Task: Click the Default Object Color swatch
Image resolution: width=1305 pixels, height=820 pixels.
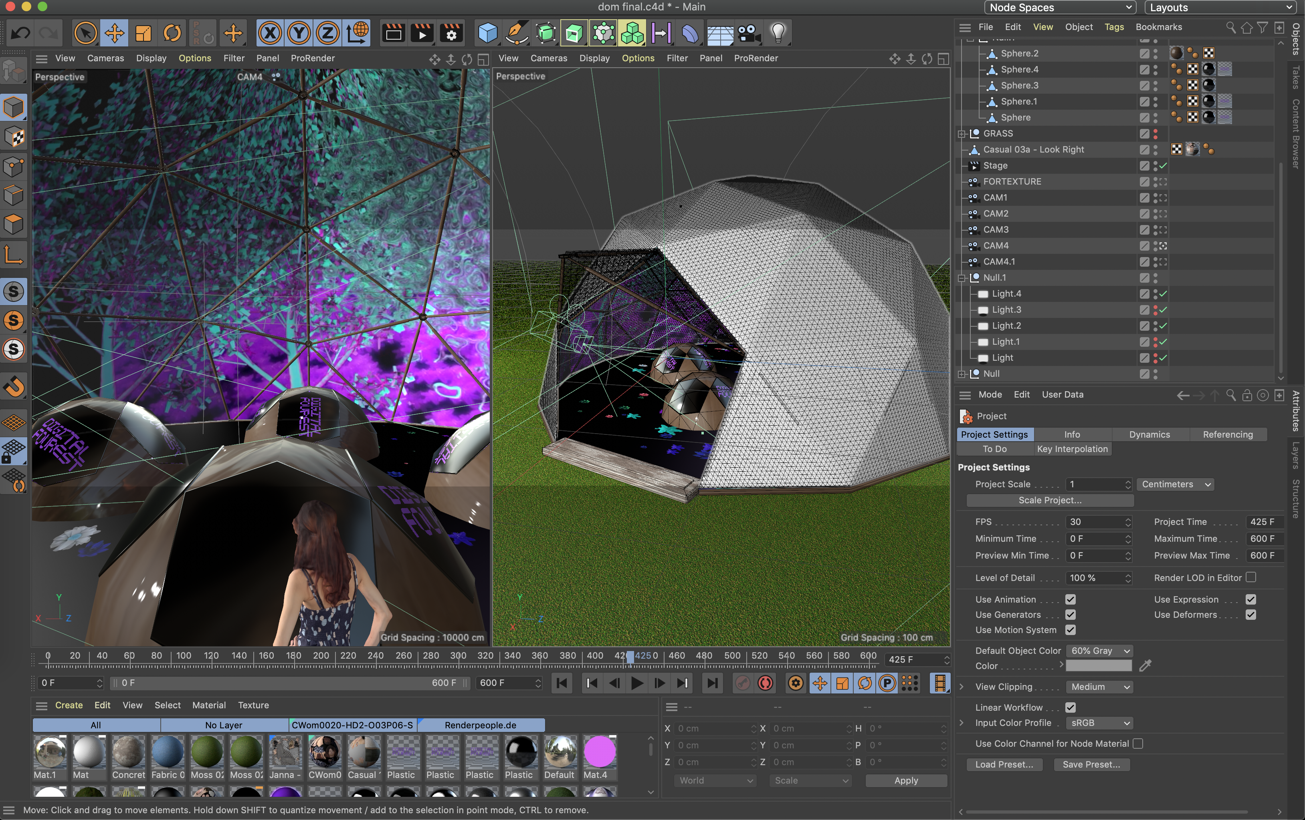Action: click(x=1099, y=666)
